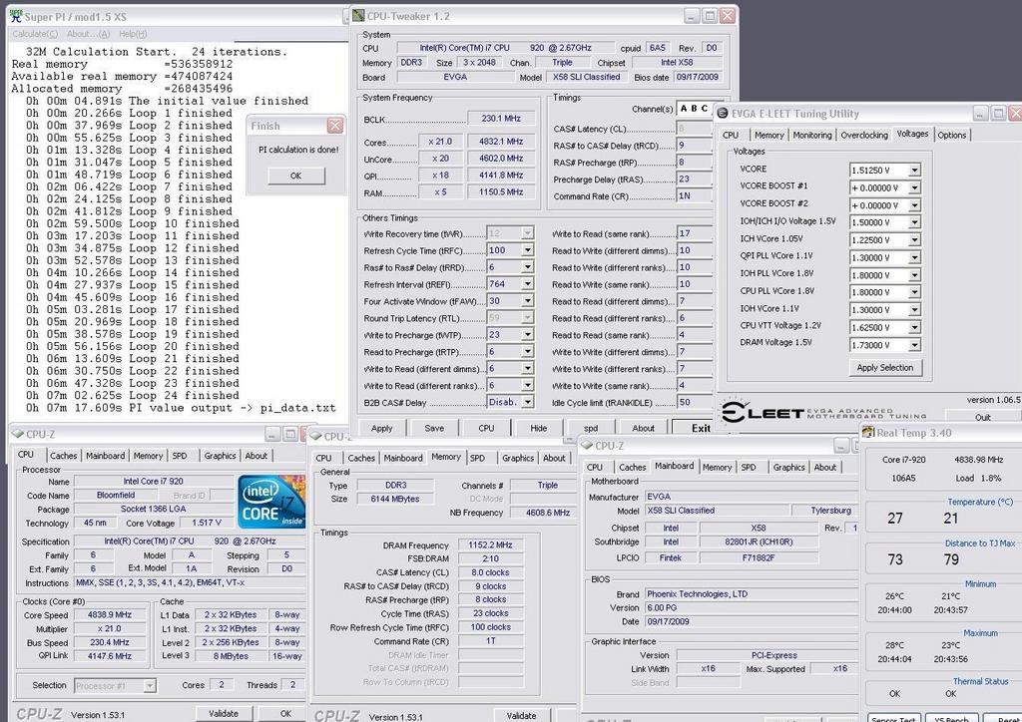
Task: Click the Intel Core i7 logo in CPU-Z
Action: coord(271,502)
